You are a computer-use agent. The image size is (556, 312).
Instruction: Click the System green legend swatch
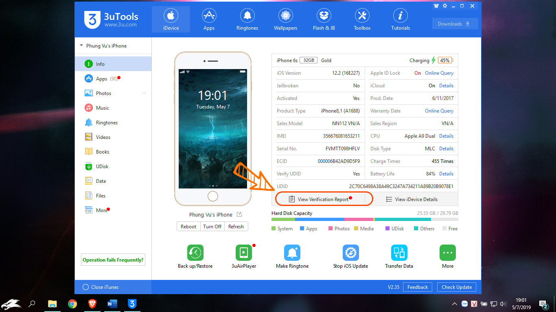274,229
